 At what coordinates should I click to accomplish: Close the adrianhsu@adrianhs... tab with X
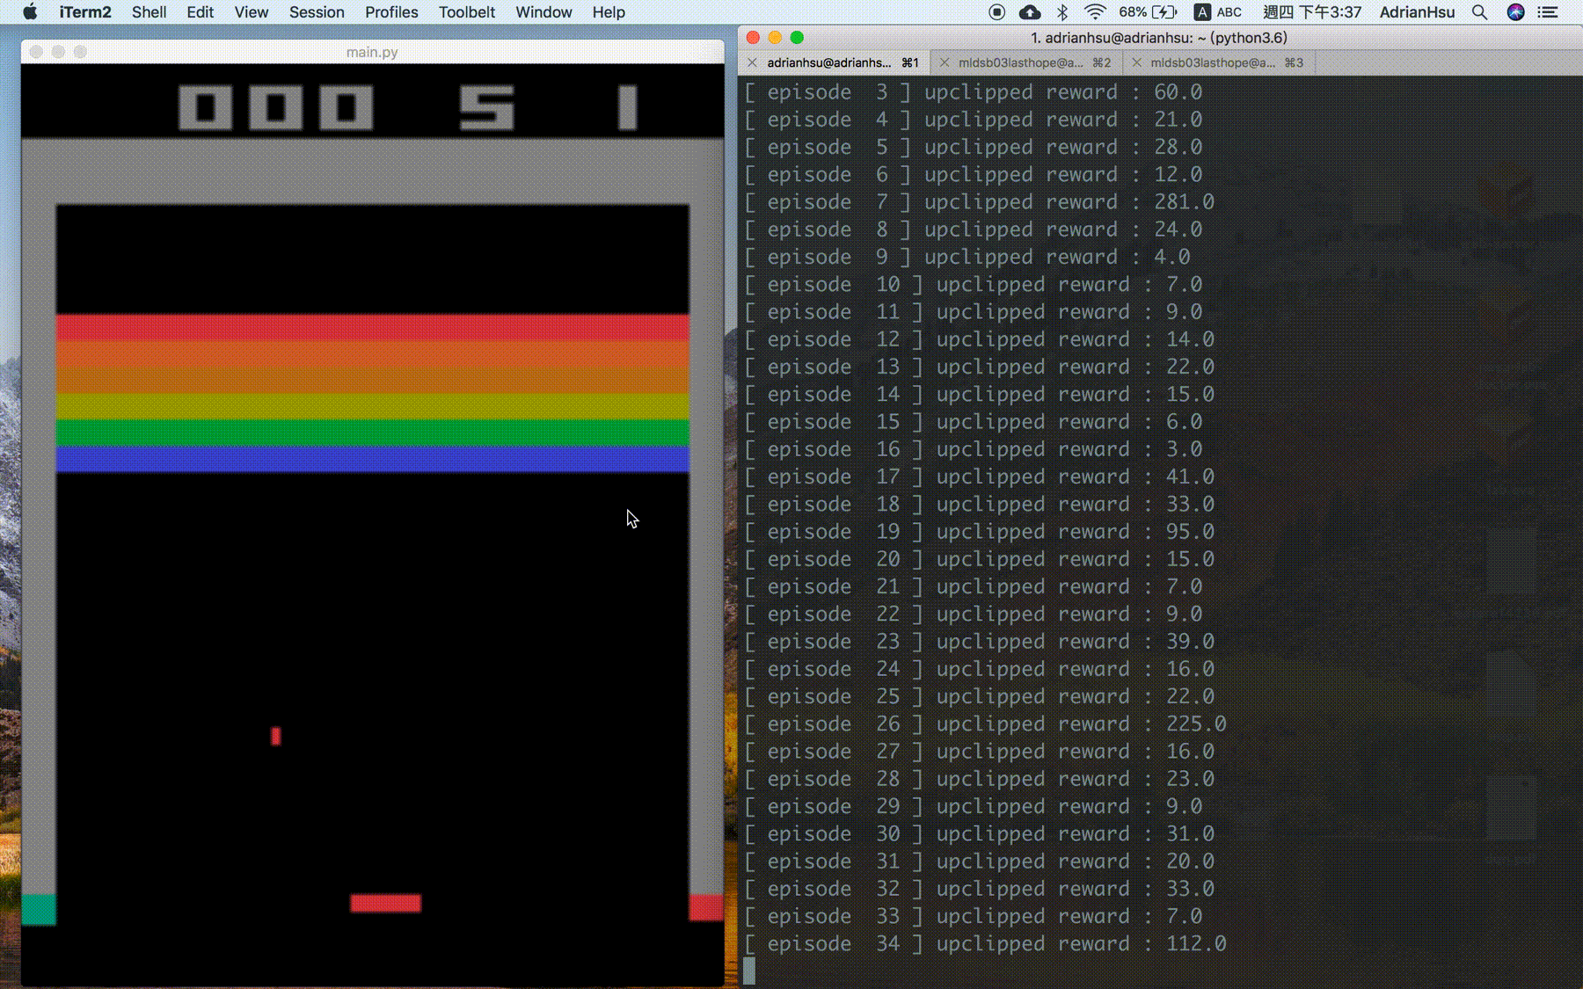pyautogui.click(x=752, y=62)
